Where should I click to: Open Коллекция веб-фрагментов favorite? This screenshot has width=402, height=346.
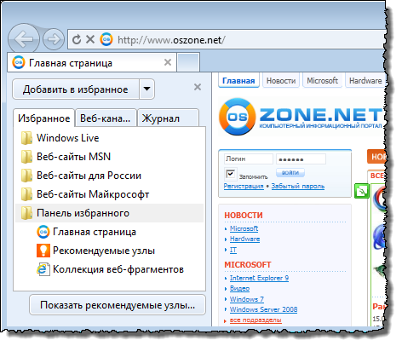[110, 269]
